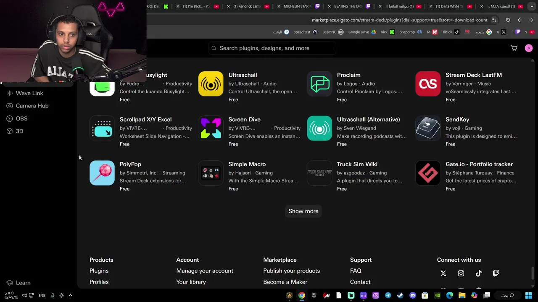Open Become a Maker link
Screen dimensions: 538x302
point(285,282)
